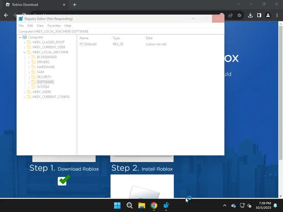Image resolution: width=283 pixels, height=212 pixels.
Task: Click scrollbar down arrow on webpage
Action: (281, 196)
